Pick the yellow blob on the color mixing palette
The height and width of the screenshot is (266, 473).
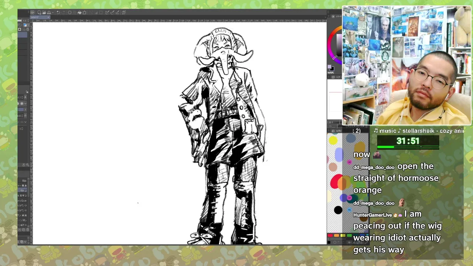click(333, 140)
